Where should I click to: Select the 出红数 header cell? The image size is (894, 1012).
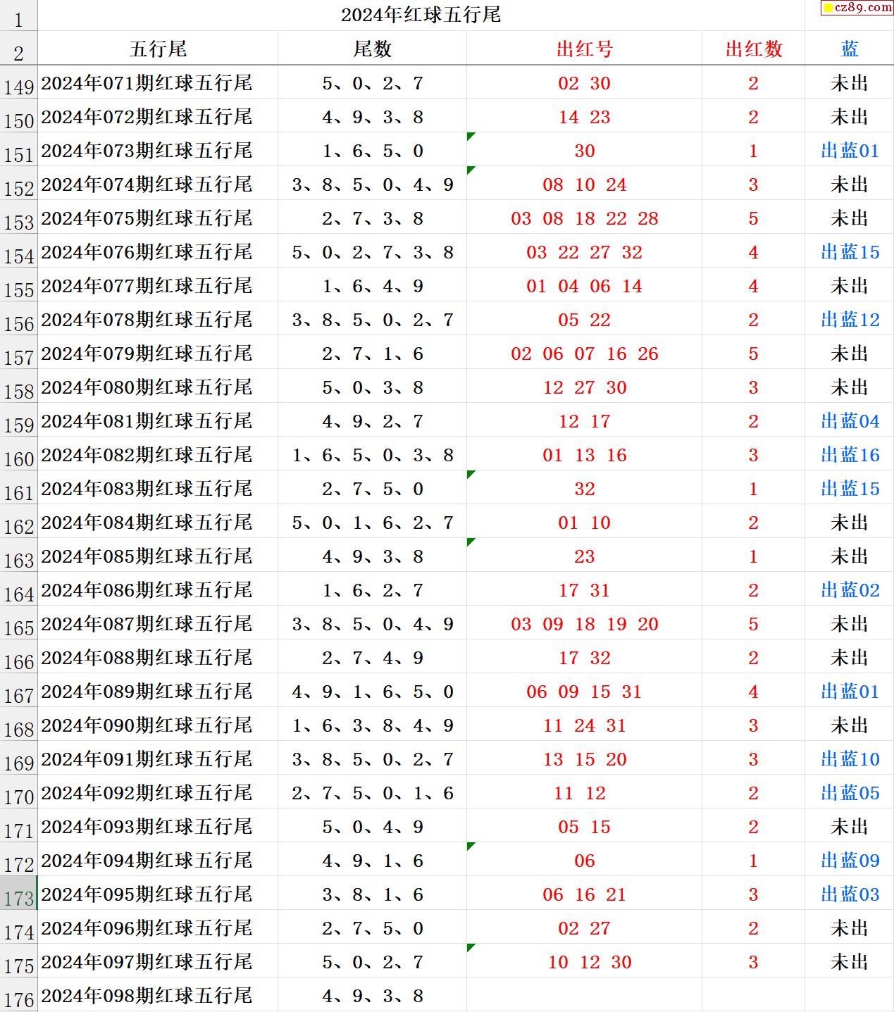(x=753, y=49)
